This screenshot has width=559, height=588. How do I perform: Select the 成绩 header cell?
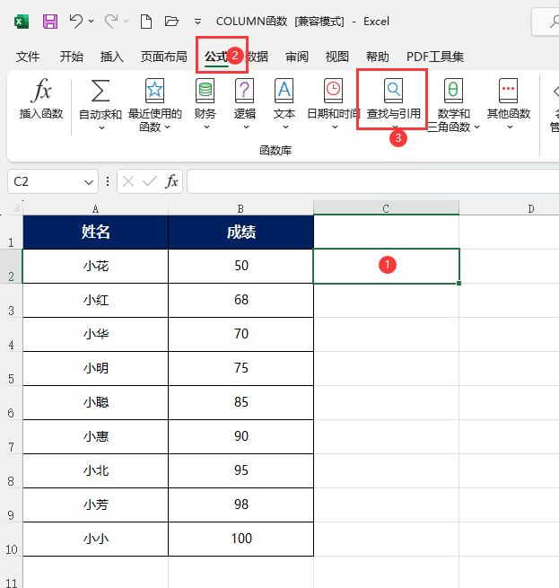point(240,233)
